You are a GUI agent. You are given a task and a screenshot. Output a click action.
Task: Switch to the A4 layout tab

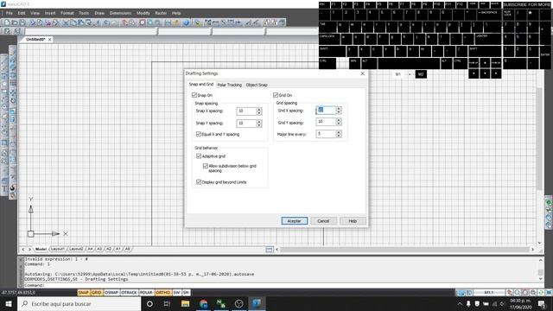(x=90, y=249)
